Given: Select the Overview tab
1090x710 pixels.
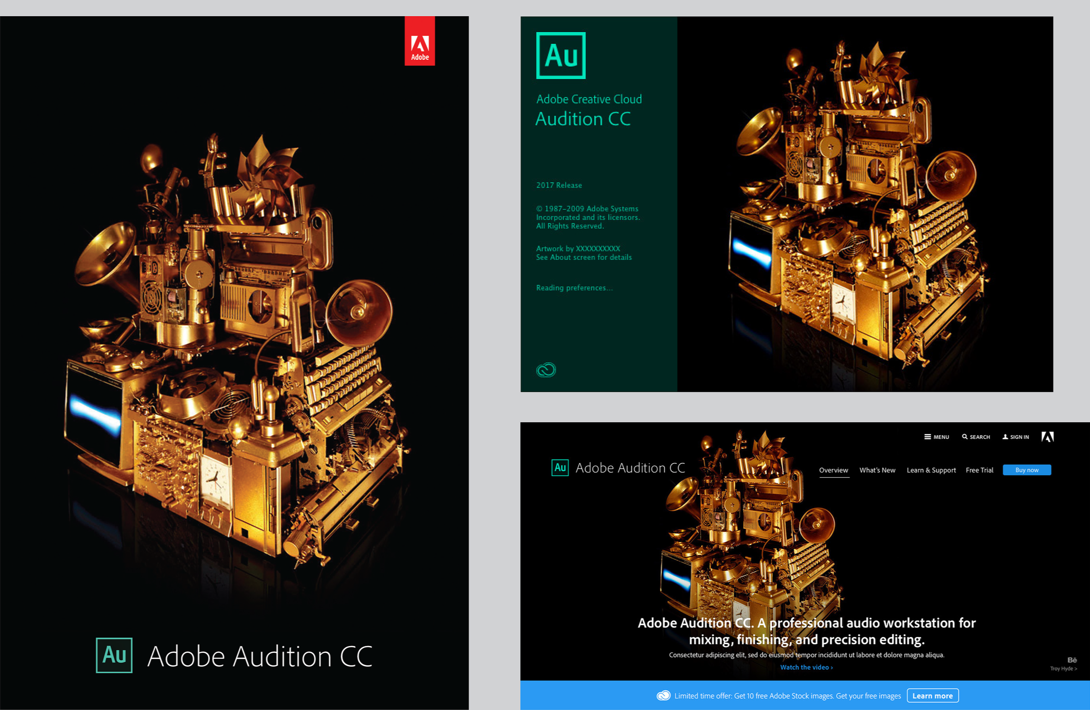Looking at the screenshot, I should coord(833,470).
